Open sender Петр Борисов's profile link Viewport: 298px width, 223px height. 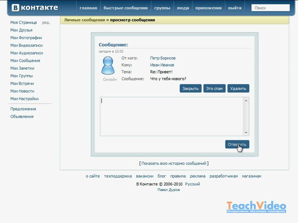[x=163, y=58]
